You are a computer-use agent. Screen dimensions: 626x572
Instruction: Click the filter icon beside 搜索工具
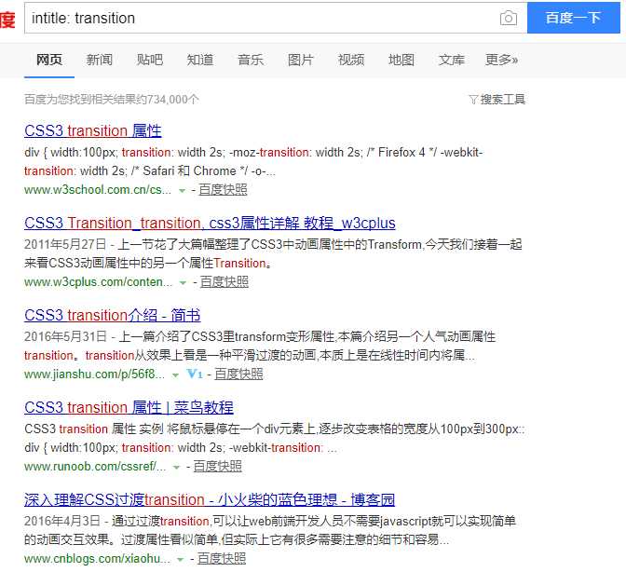tap(473, 100)
